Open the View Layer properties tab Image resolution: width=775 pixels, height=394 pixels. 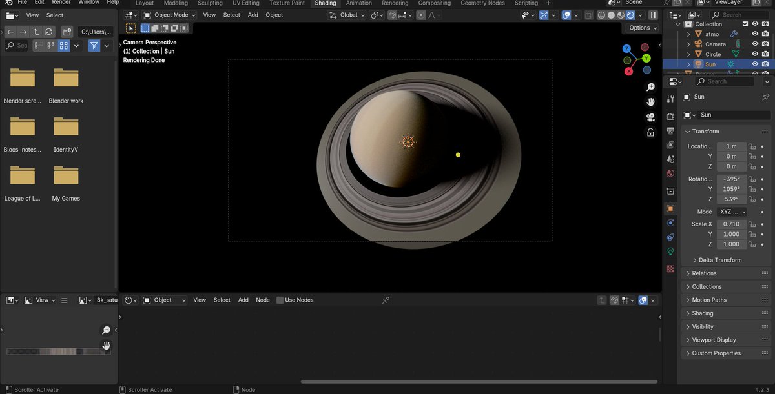tap(670, 145)
